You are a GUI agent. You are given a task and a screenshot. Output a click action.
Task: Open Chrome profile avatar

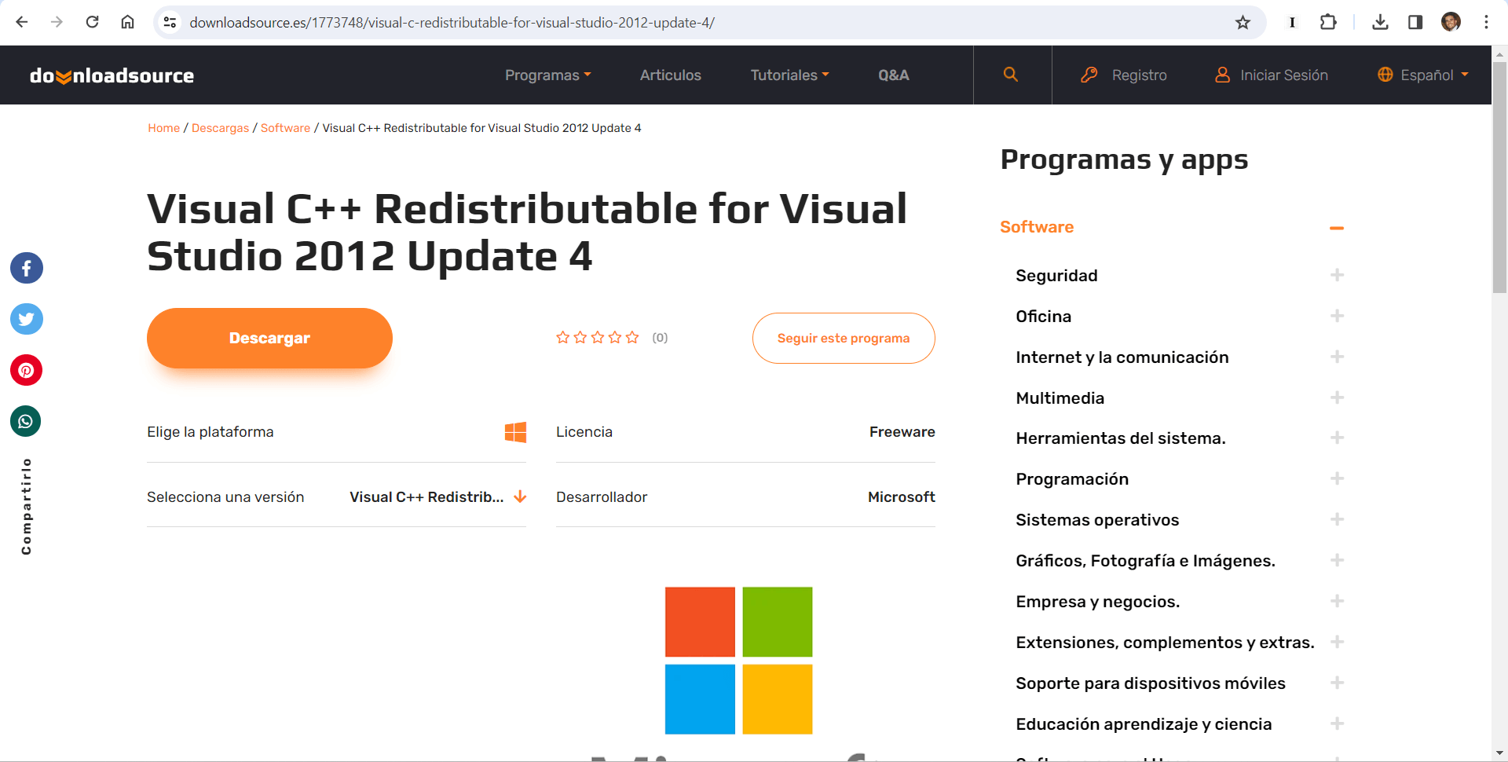click(x=1451, y=22)
